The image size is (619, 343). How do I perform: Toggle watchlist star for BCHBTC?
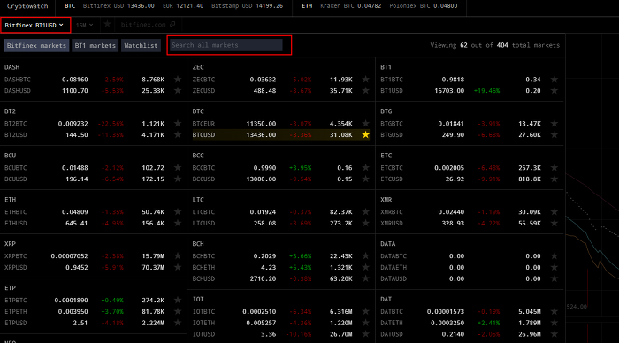pyautogui.click(x=365, y=256)
